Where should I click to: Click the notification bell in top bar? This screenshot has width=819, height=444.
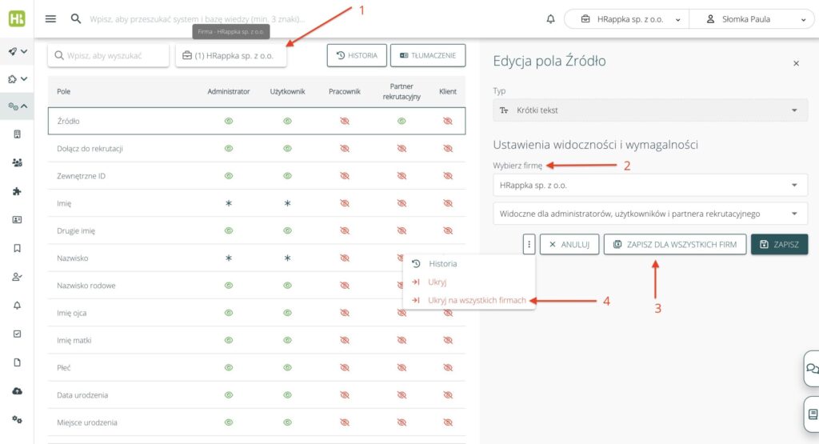pos(550,19)
